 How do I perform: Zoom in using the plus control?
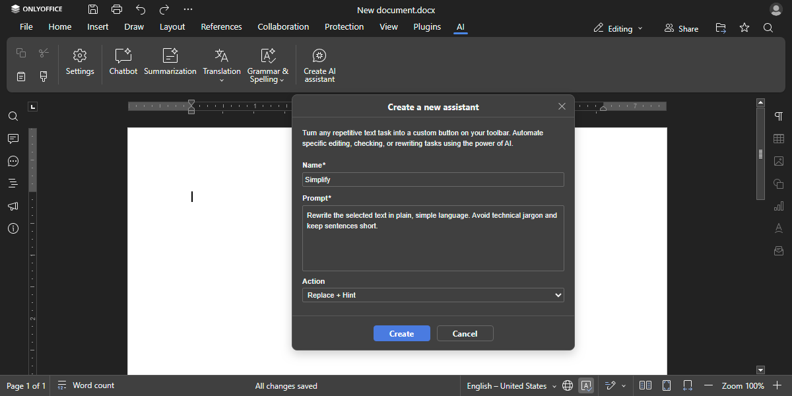point(777,385)
